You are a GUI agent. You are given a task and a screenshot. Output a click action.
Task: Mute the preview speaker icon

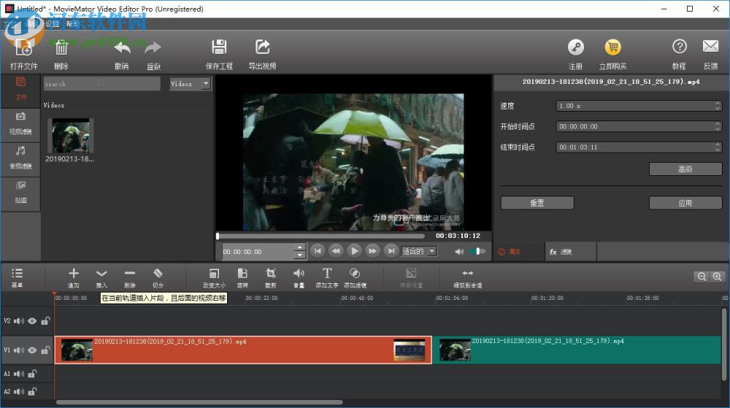click(459, 252)
